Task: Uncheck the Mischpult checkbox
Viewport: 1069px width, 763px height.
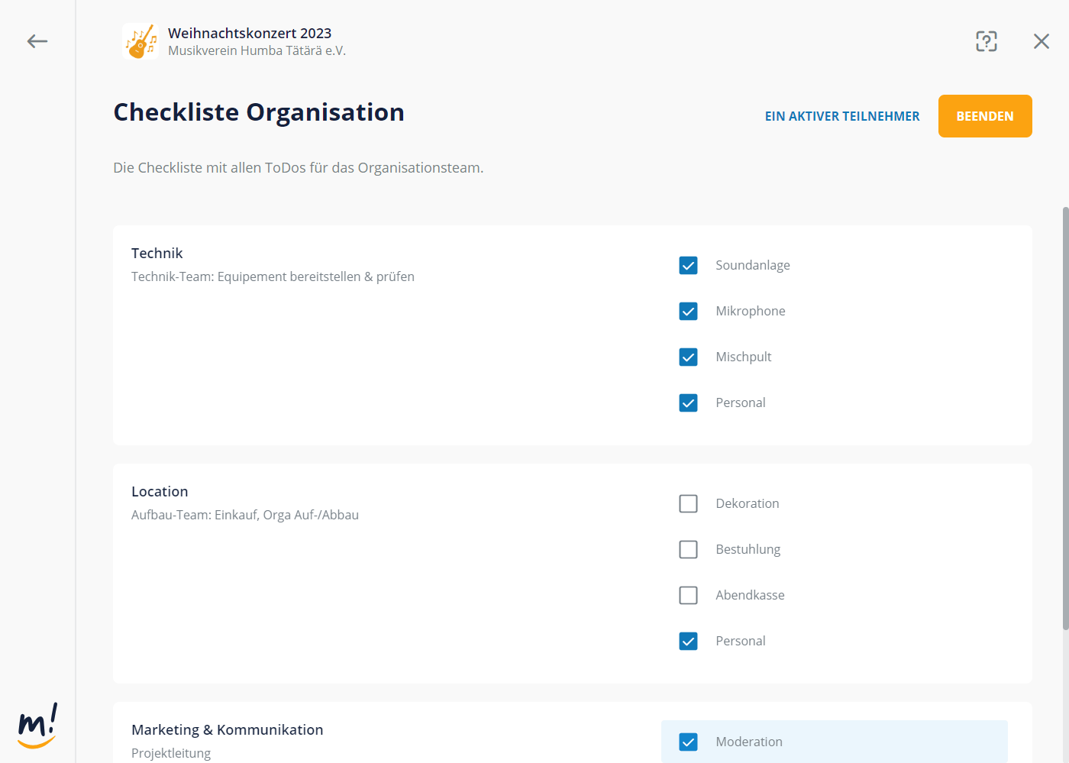Action: [688, 357]
